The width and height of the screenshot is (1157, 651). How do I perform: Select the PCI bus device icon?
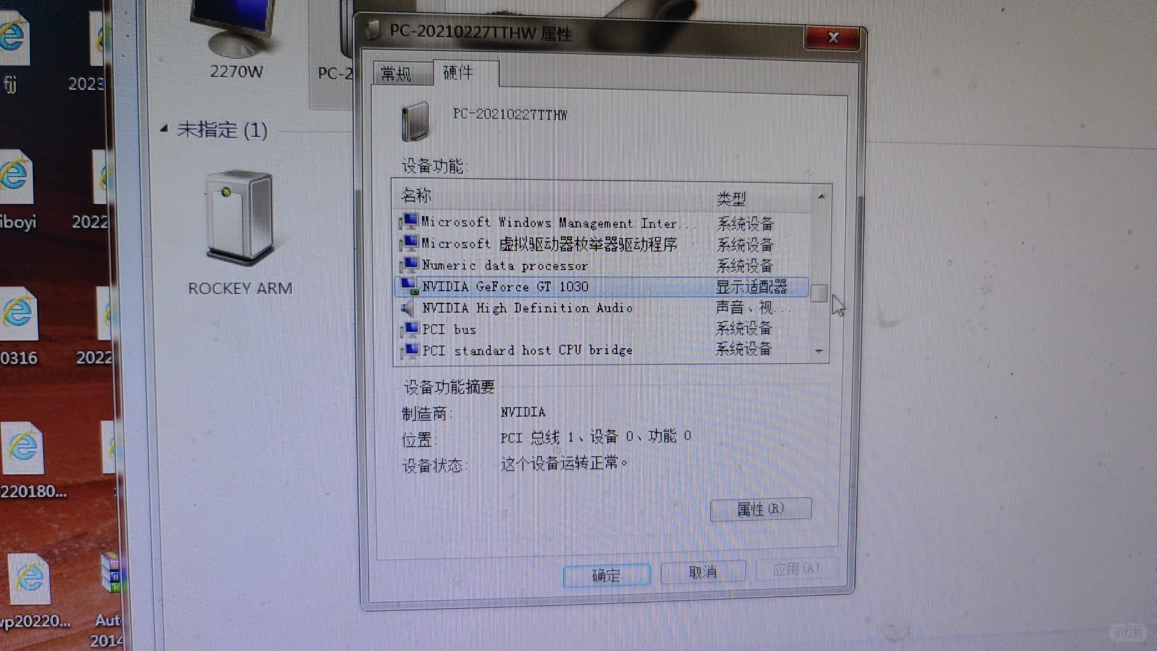coord(410,330)
